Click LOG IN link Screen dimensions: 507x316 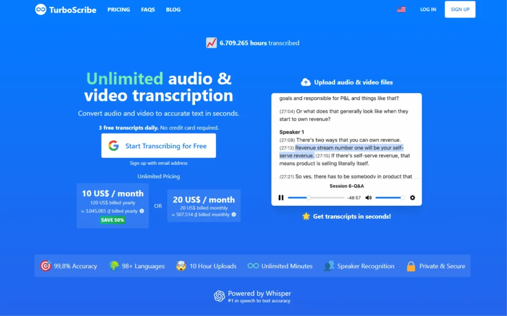click(428, 9)
